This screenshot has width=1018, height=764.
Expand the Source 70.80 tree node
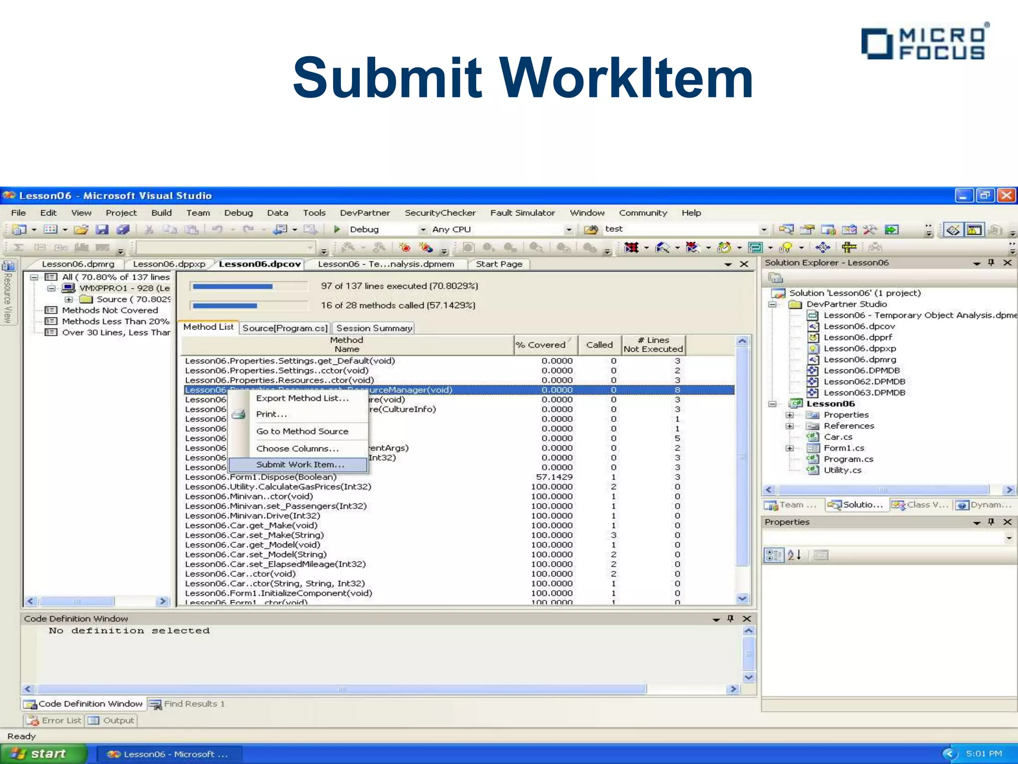tap(69, 299)
